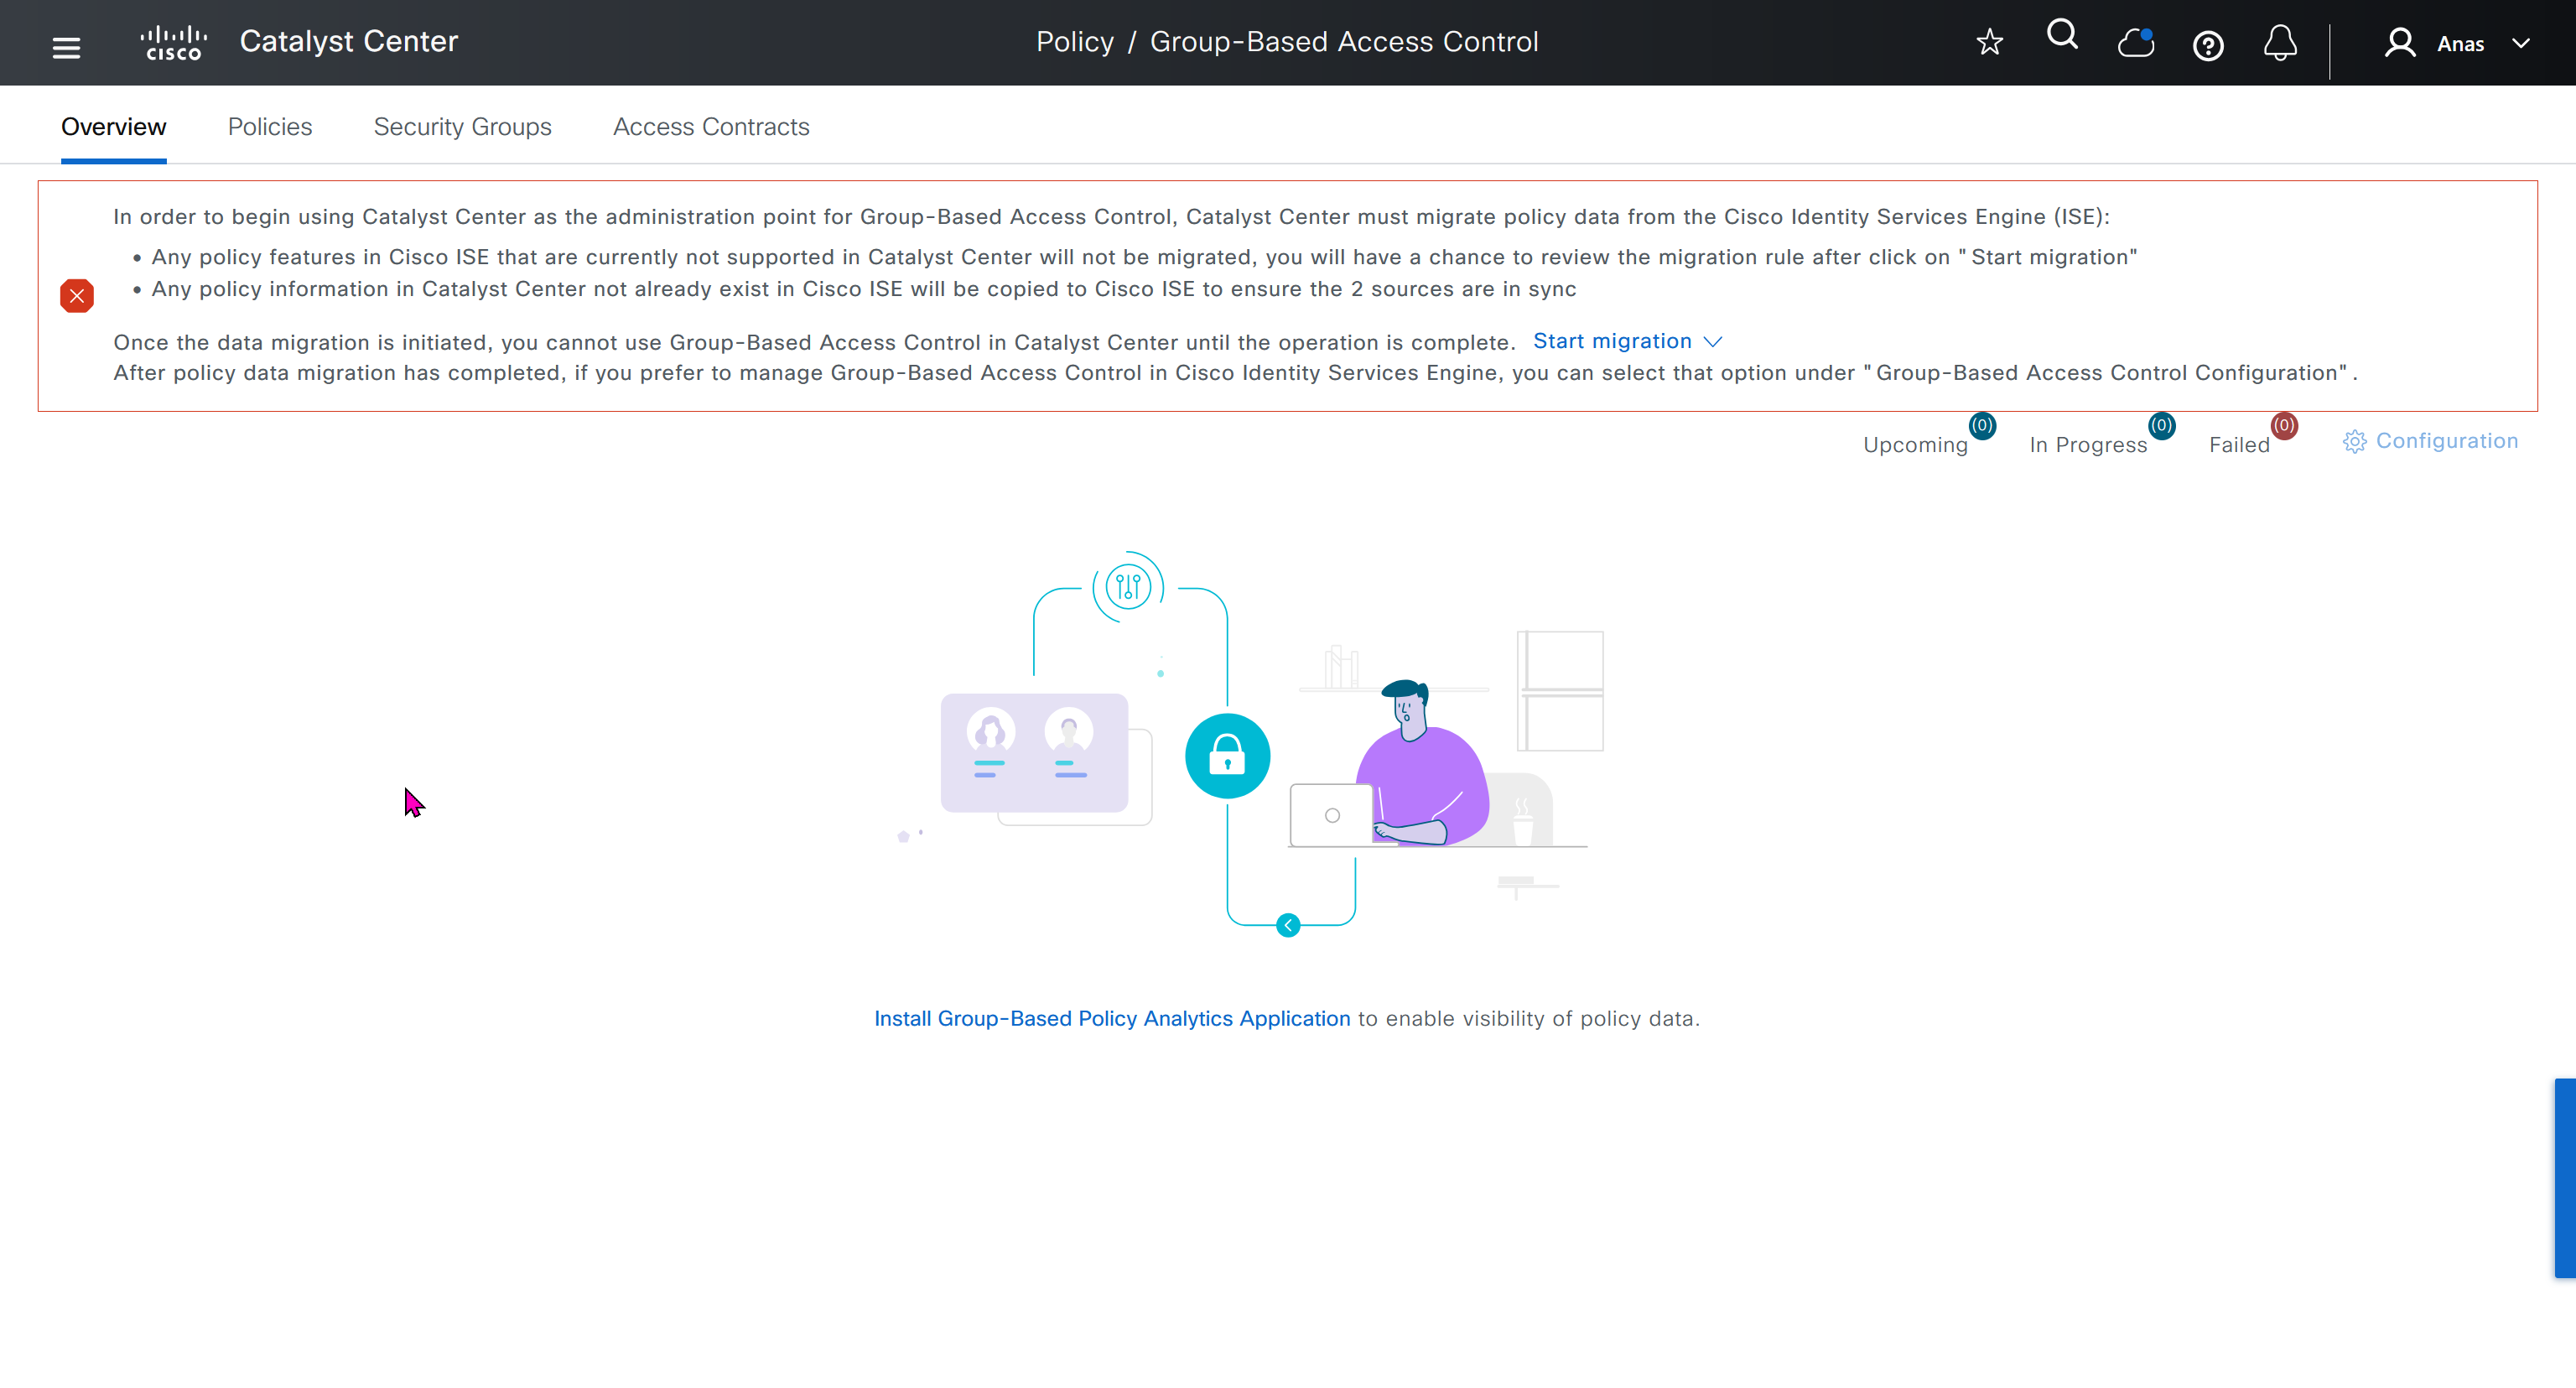
Task: Click the blue side panel handle
Action: coord(2564,1177)
